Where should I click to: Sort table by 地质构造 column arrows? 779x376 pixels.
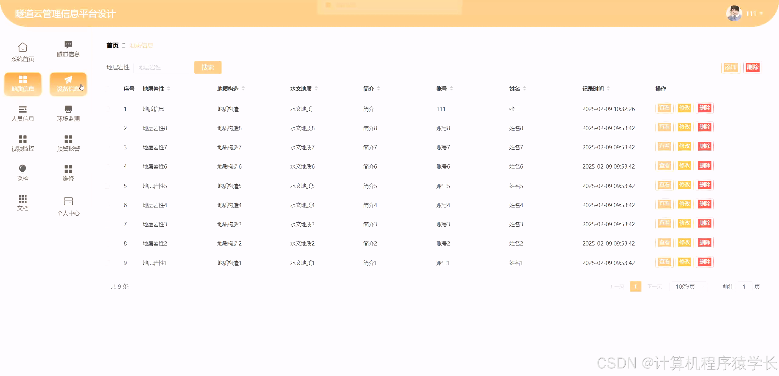[x=243, y=89]
